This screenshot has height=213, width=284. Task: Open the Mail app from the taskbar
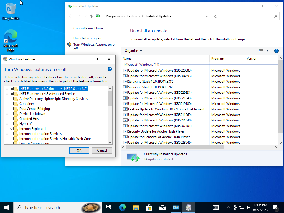(162, 207)
